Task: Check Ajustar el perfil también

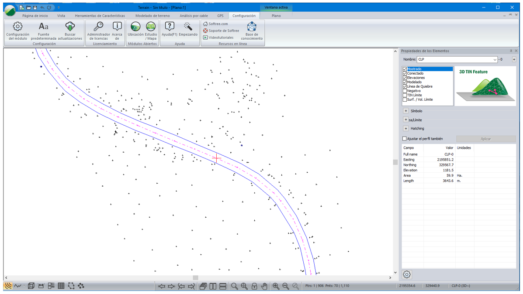Action: coord(404,139)
